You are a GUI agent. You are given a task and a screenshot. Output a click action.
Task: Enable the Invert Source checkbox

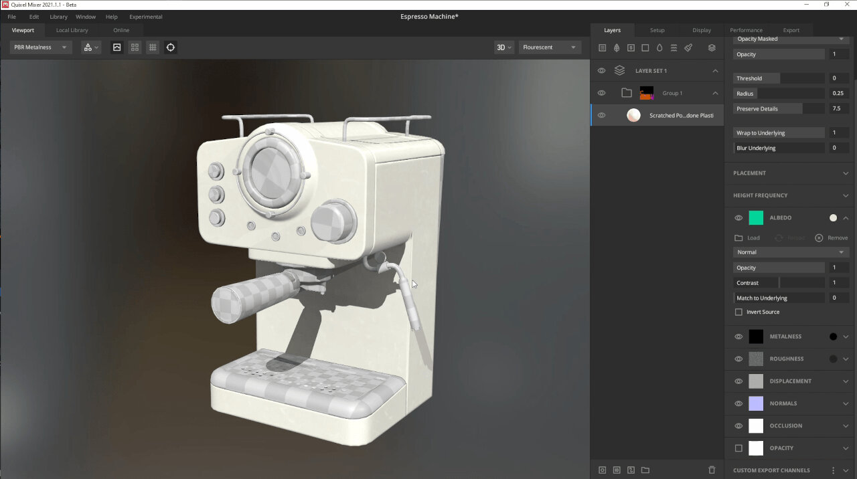[738, 312]
